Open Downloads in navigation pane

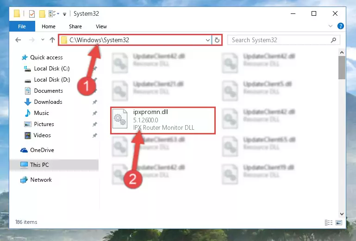48,102
